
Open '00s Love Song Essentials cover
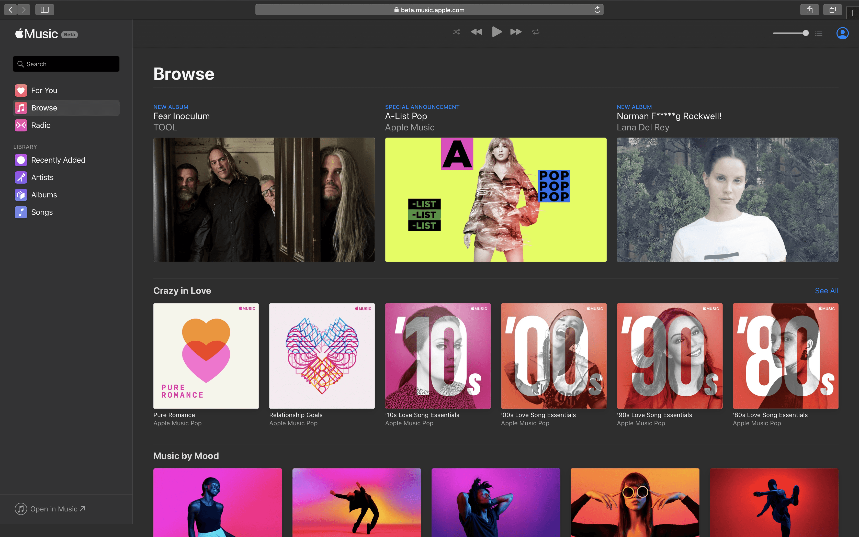(x=554, y=356)
